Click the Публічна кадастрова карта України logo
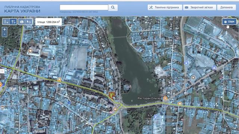 point(22,9)
